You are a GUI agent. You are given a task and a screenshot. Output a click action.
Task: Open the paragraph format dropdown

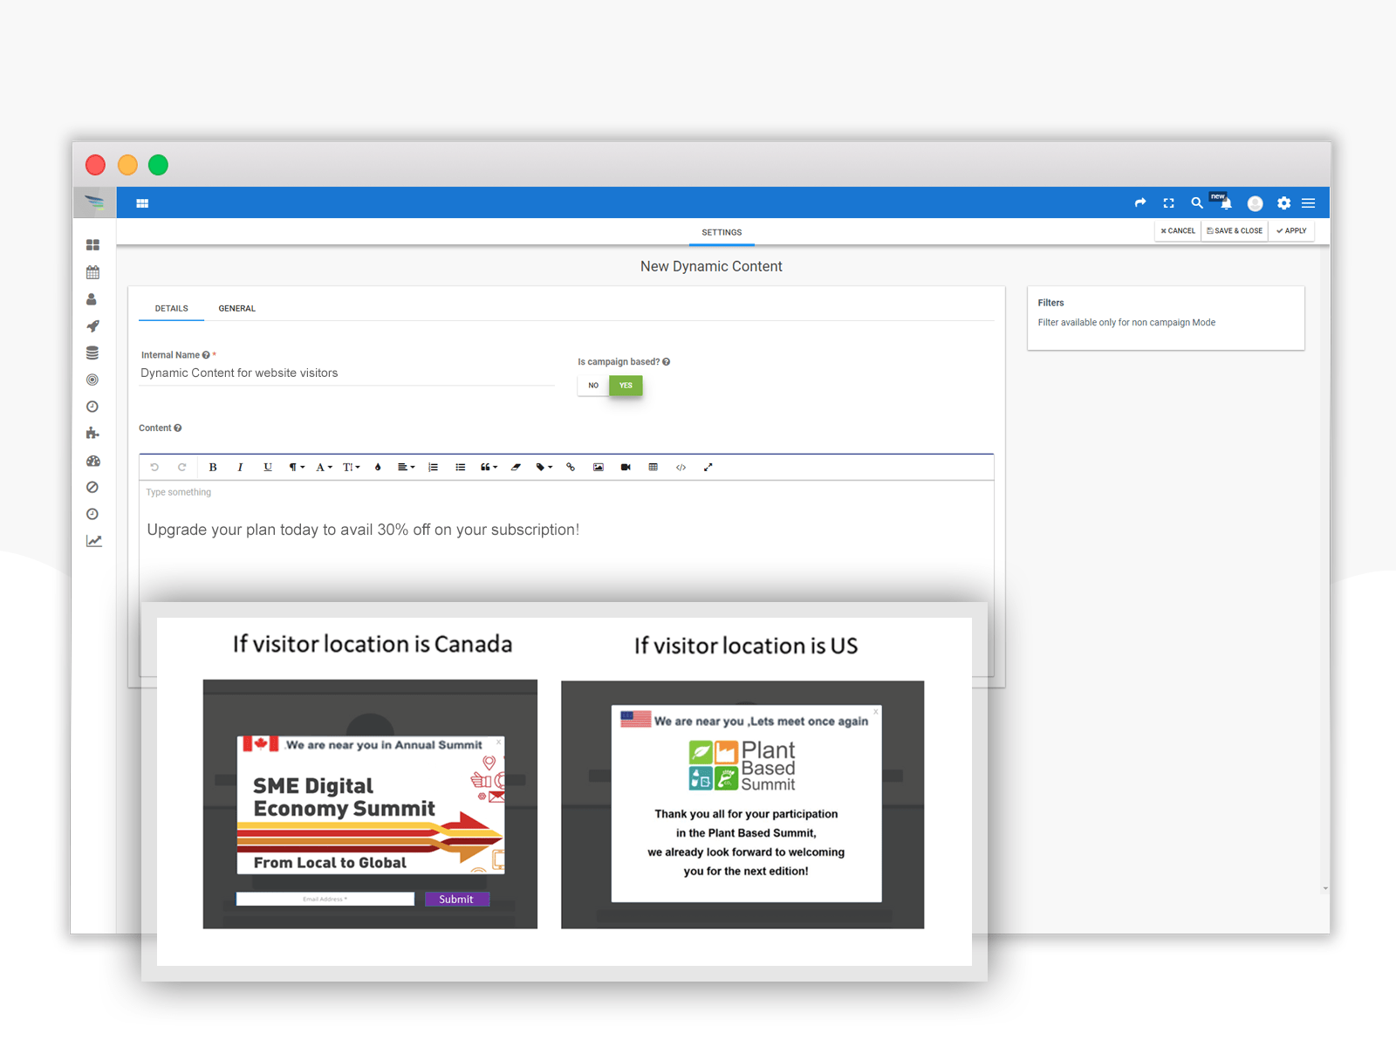pyautogui.click(x=297, y=468)
